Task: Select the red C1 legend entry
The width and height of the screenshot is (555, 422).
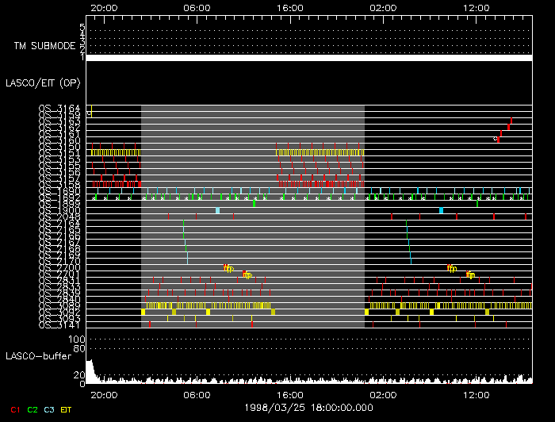Action: tap(15, 410)
